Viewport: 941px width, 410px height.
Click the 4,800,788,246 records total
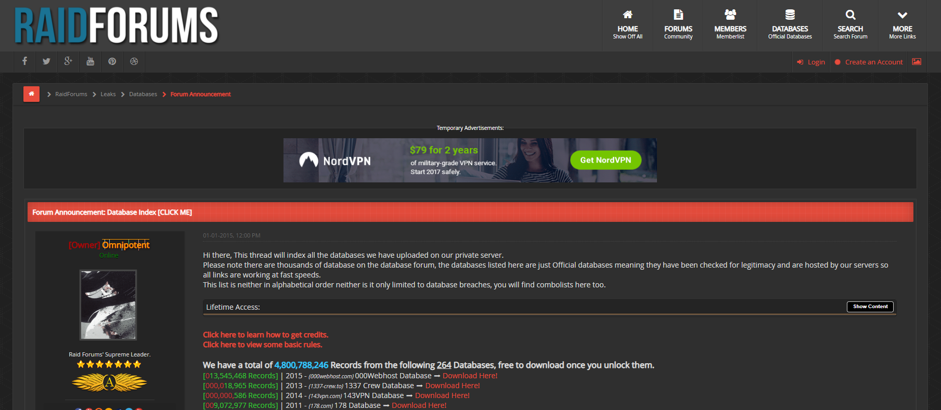301,365
